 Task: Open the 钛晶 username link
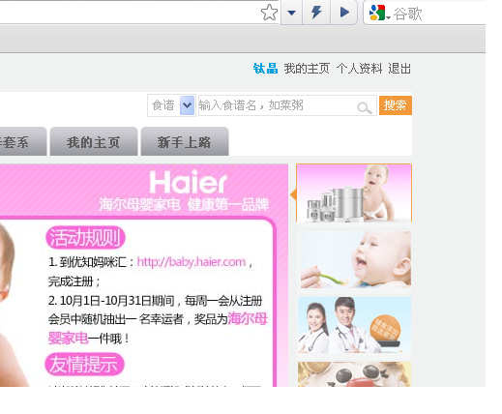[265, 69]
